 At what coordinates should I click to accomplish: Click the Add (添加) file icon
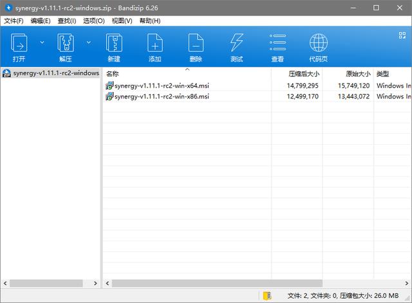click(x=155, y=43)
